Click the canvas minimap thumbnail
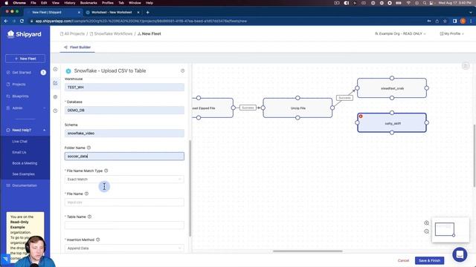The width and height of the screenshot is (476, 267). point(451,230)
